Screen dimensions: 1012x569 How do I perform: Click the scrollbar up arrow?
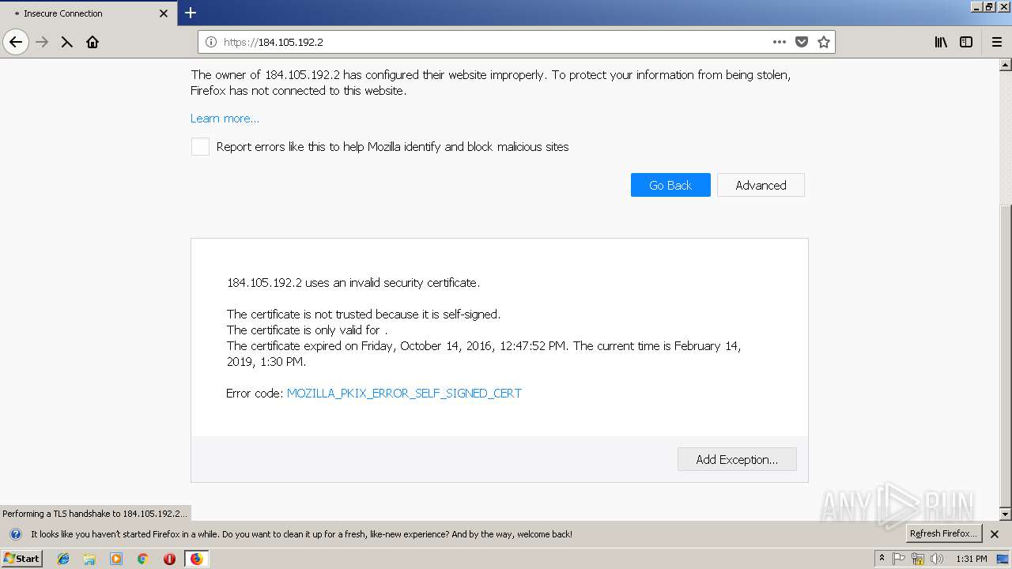[1005, 66]
